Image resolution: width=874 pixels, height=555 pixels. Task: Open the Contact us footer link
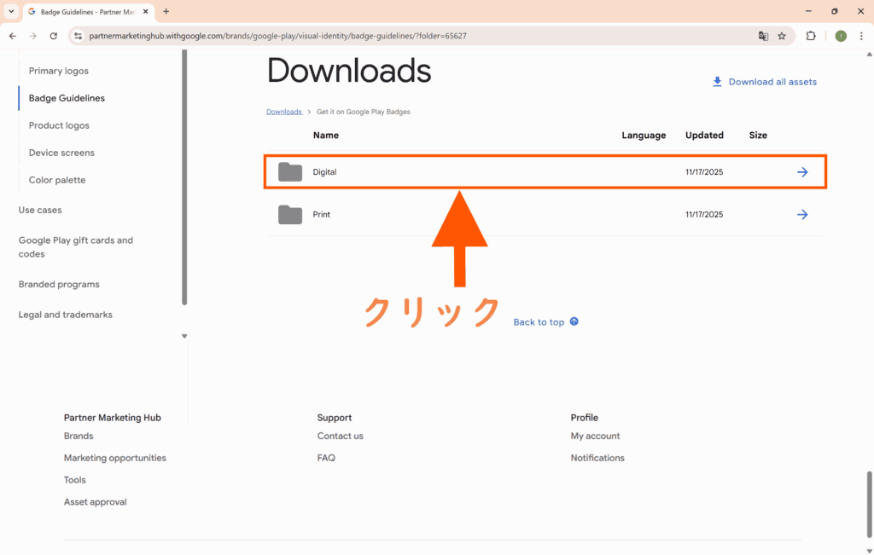340,436
